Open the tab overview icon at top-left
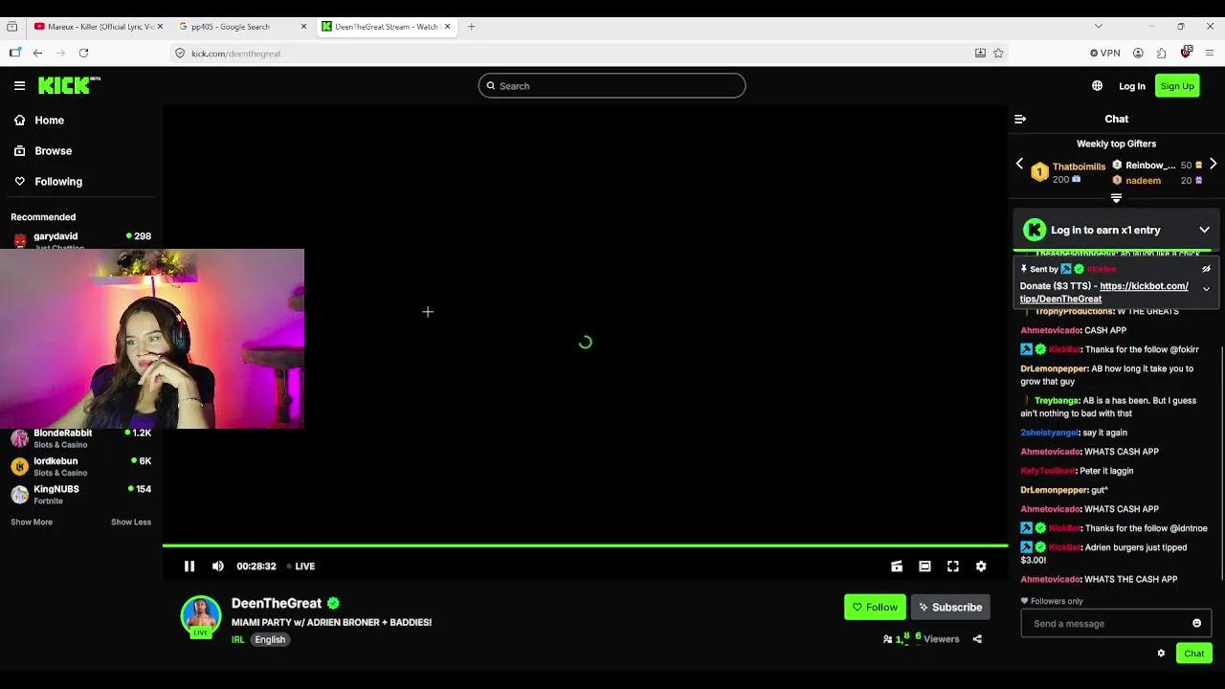This screenshot has height=689, width=1225. click(12, 27)
